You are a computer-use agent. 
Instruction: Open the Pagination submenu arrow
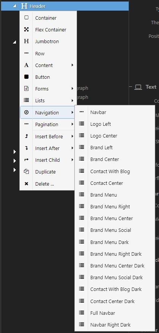(x=72, y=124)
